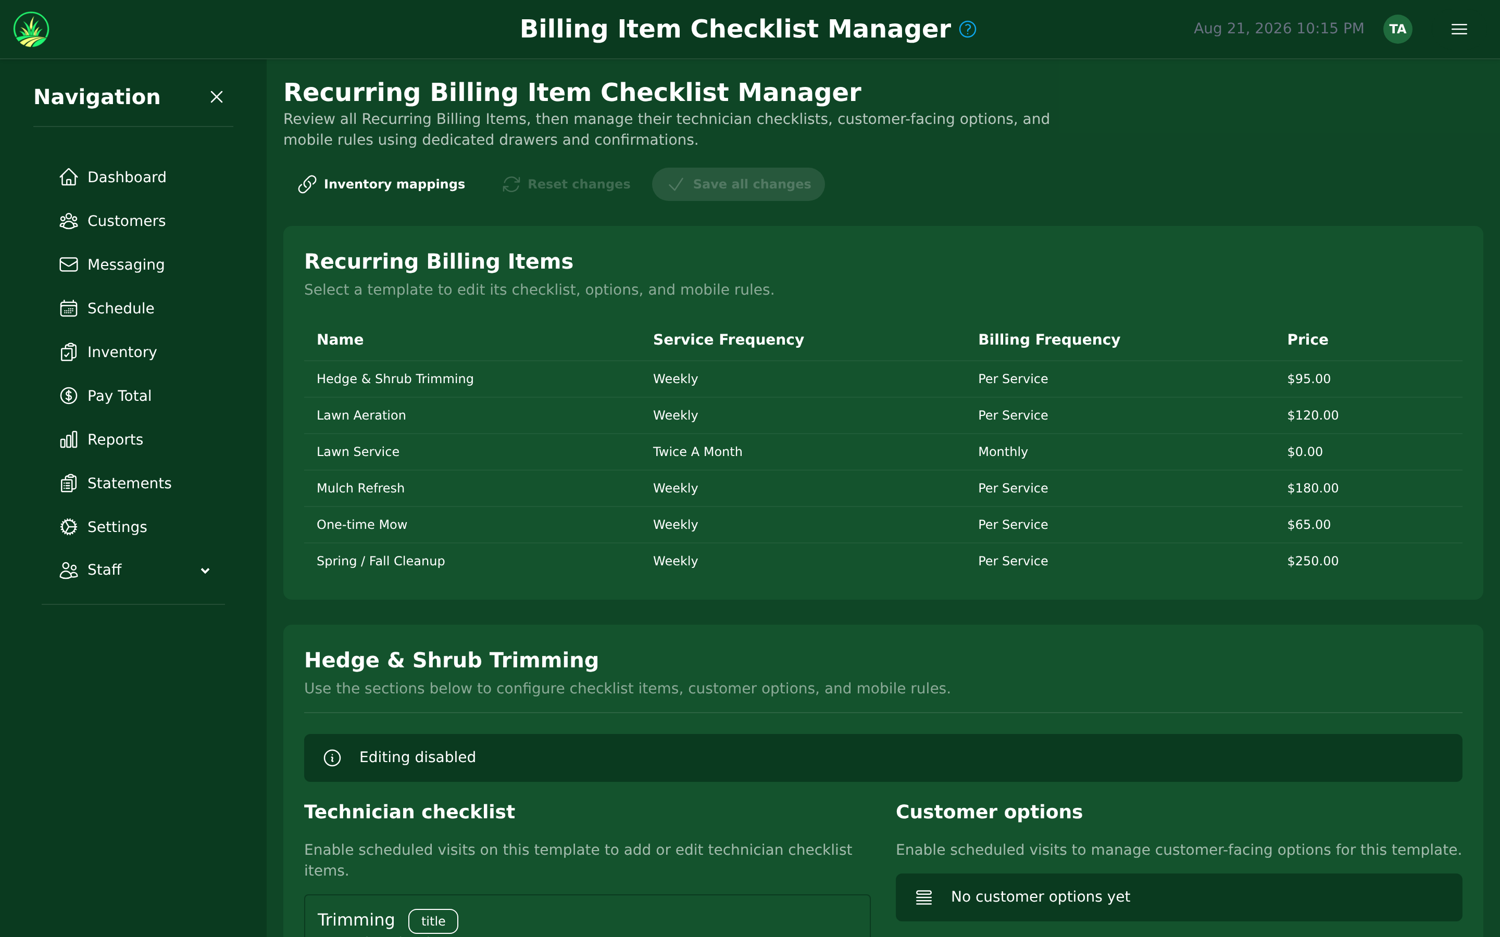
Task: Click the info icon in Editing disabled banner
Action: pyautogui.click(x=332, y=758)
